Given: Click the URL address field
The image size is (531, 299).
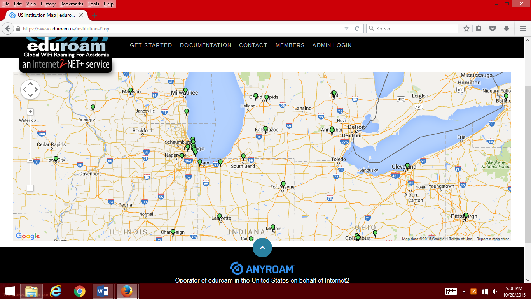Looking at the screenshot, I should tap(183, 29).
